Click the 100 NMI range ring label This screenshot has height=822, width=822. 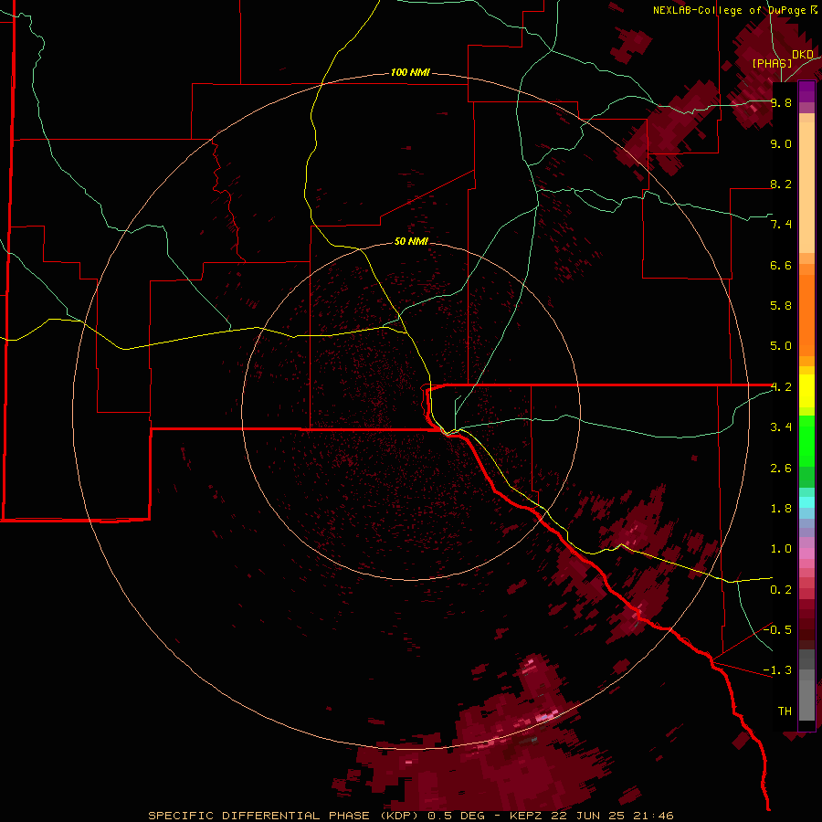tap(410, 72)
